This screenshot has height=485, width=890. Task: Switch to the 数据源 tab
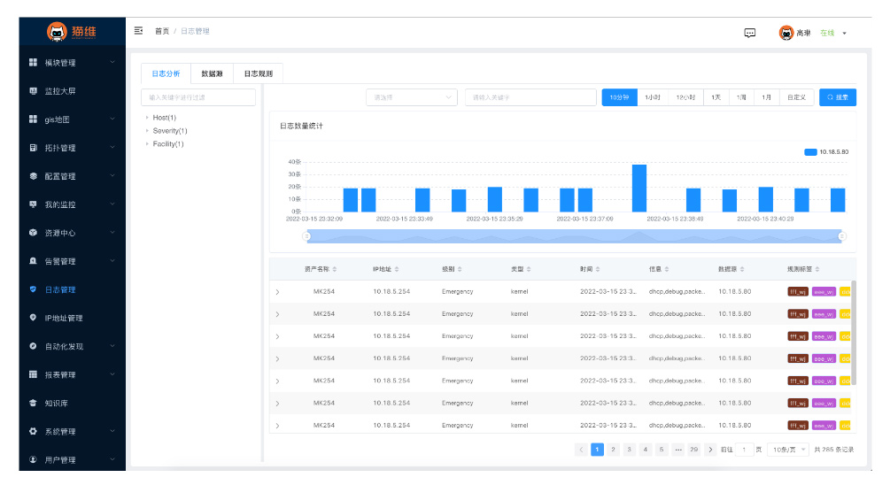(x=212, y=73)
